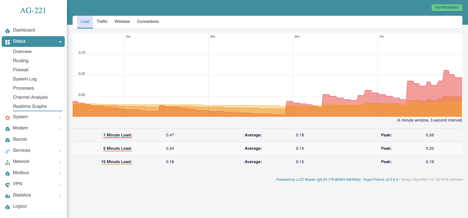This screenshot has width=468, height=218.
Task: Expand the Services submenu arrow
Action: [60, 151]
